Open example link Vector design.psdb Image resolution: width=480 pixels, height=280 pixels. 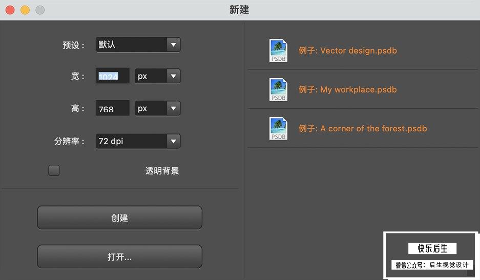(x=348, y=51)
